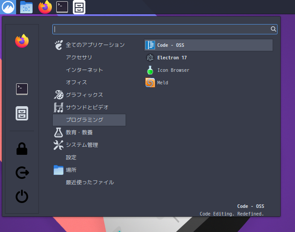Select the グラフィックス category
This screenshot has height=232, width=295.
pos(89,95)
